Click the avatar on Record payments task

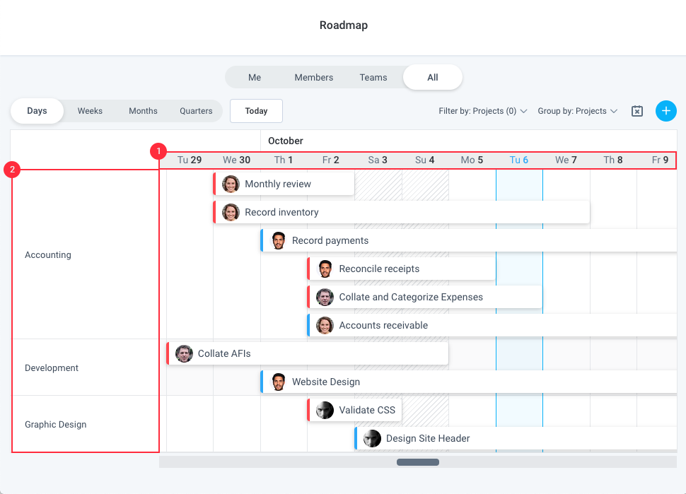(x=278, y=240)
